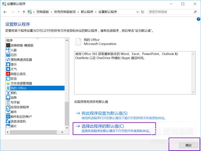Click the 语音录音机 recorder icon

8,121
